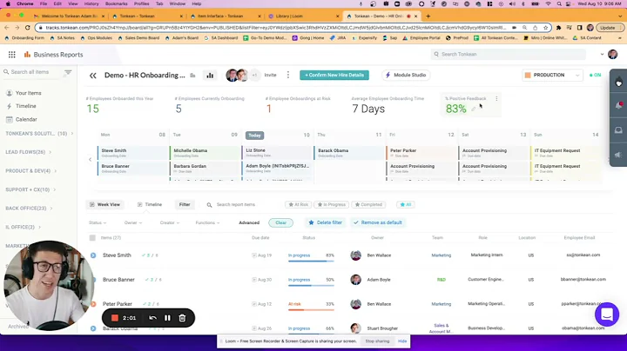The image size is (627, 351).
Task: Click Confirm New Hire Details button
Action: (x=334, y=75)
